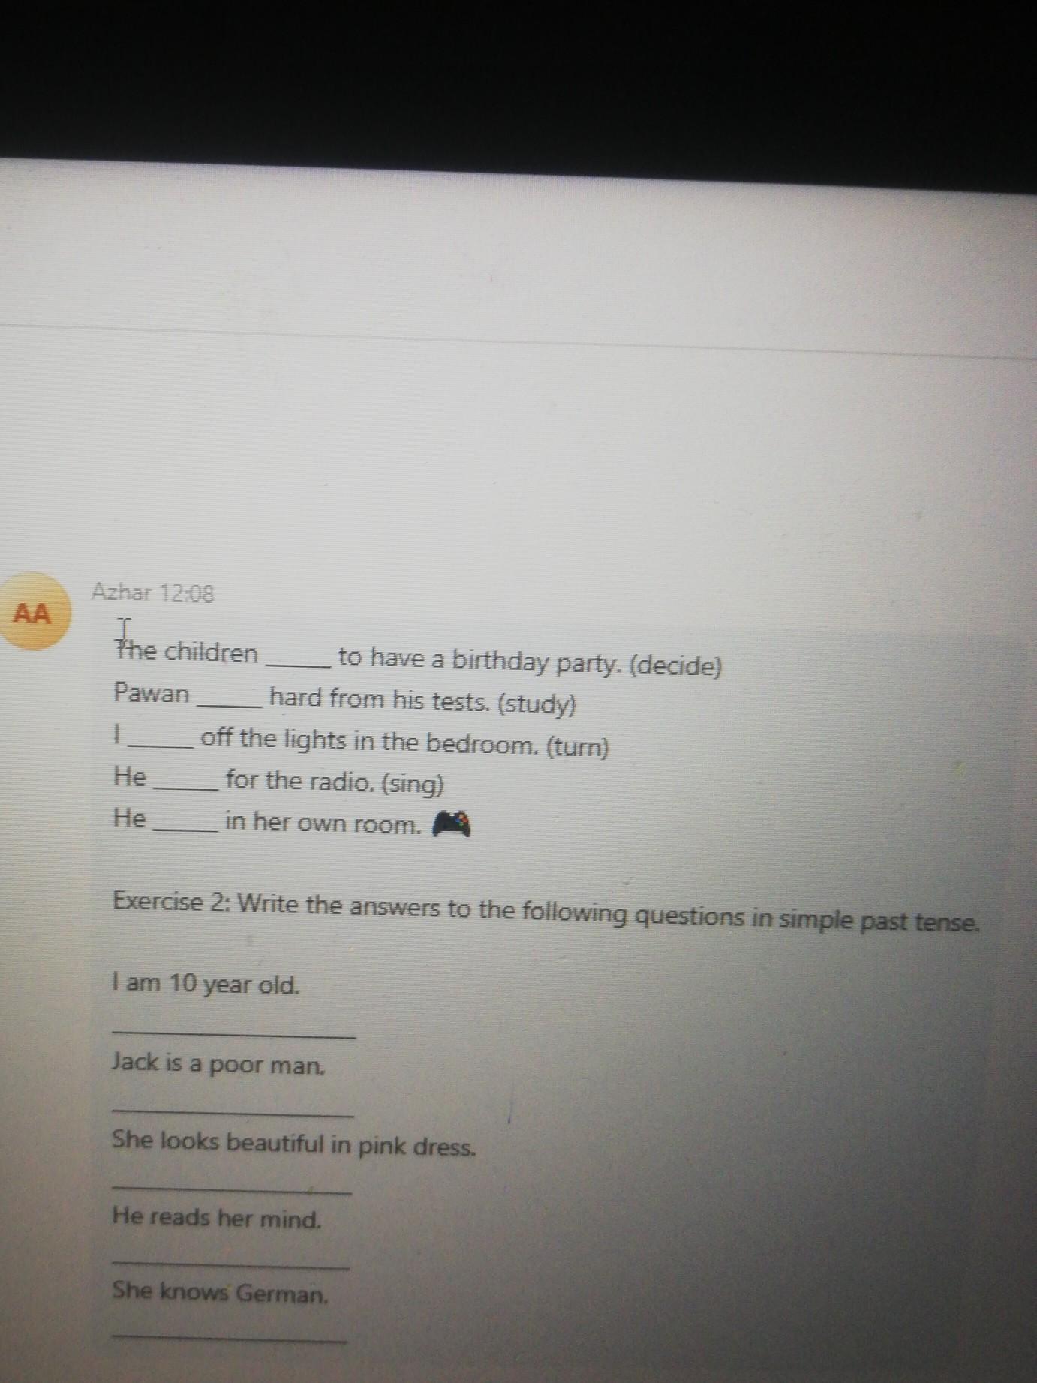Image resolution: width=1037 pixels, height=1383 pixels.
Task: Click the 'Exercise 2' heading text
Action: pyautogui.click(x=171, y=902)
